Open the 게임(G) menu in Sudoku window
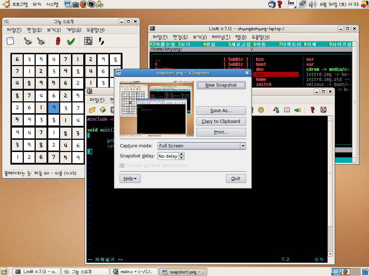Viewport: 369px width, 276px height. tap(74, 30)
